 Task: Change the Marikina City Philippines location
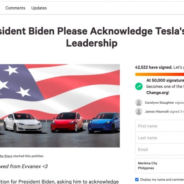[x=160, y=166]
